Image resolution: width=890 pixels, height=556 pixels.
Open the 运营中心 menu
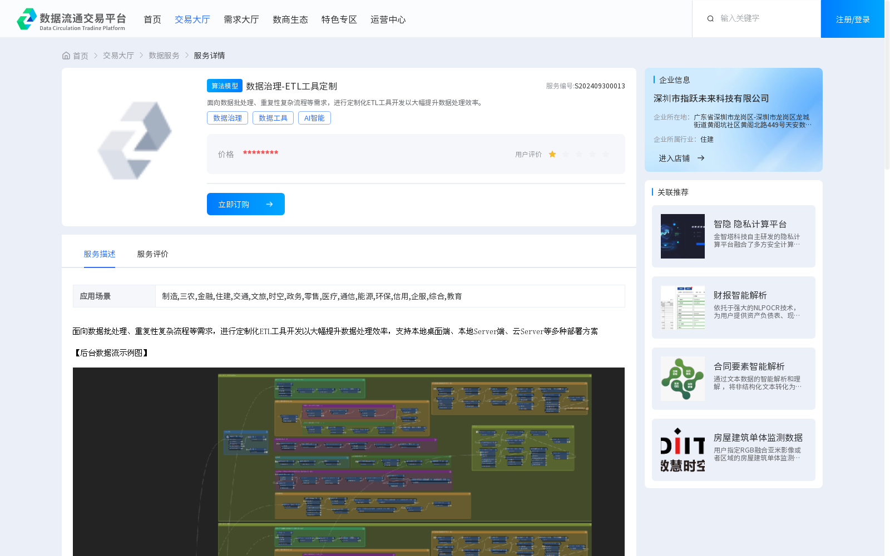[388, 19]
